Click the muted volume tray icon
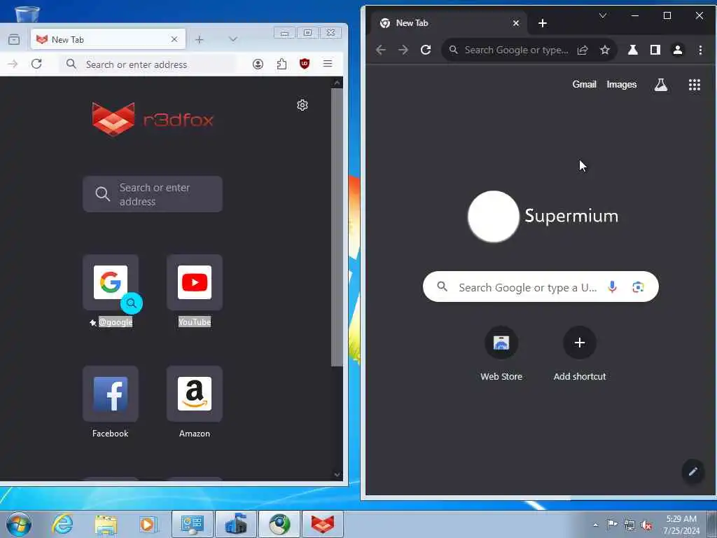717x538 pixels. point(646,525)
